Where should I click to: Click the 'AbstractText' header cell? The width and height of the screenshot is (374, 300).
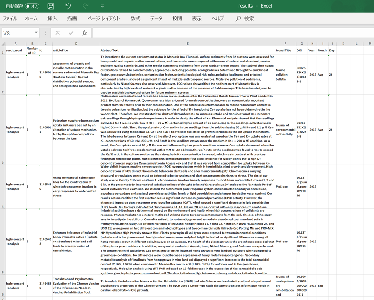coord(188,50)
